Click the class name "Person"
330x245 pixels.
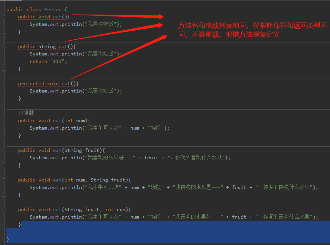point(53,9)
